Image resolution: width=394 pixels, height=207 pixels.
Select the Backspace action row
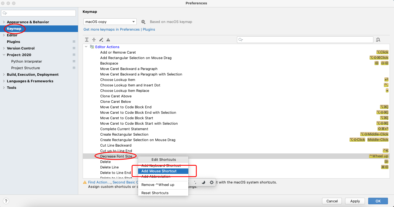[236, 63]
